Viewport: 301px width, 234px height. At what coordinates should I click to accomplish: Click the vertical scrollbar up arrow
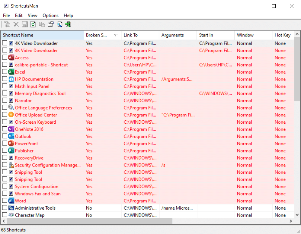coord(297,34)
